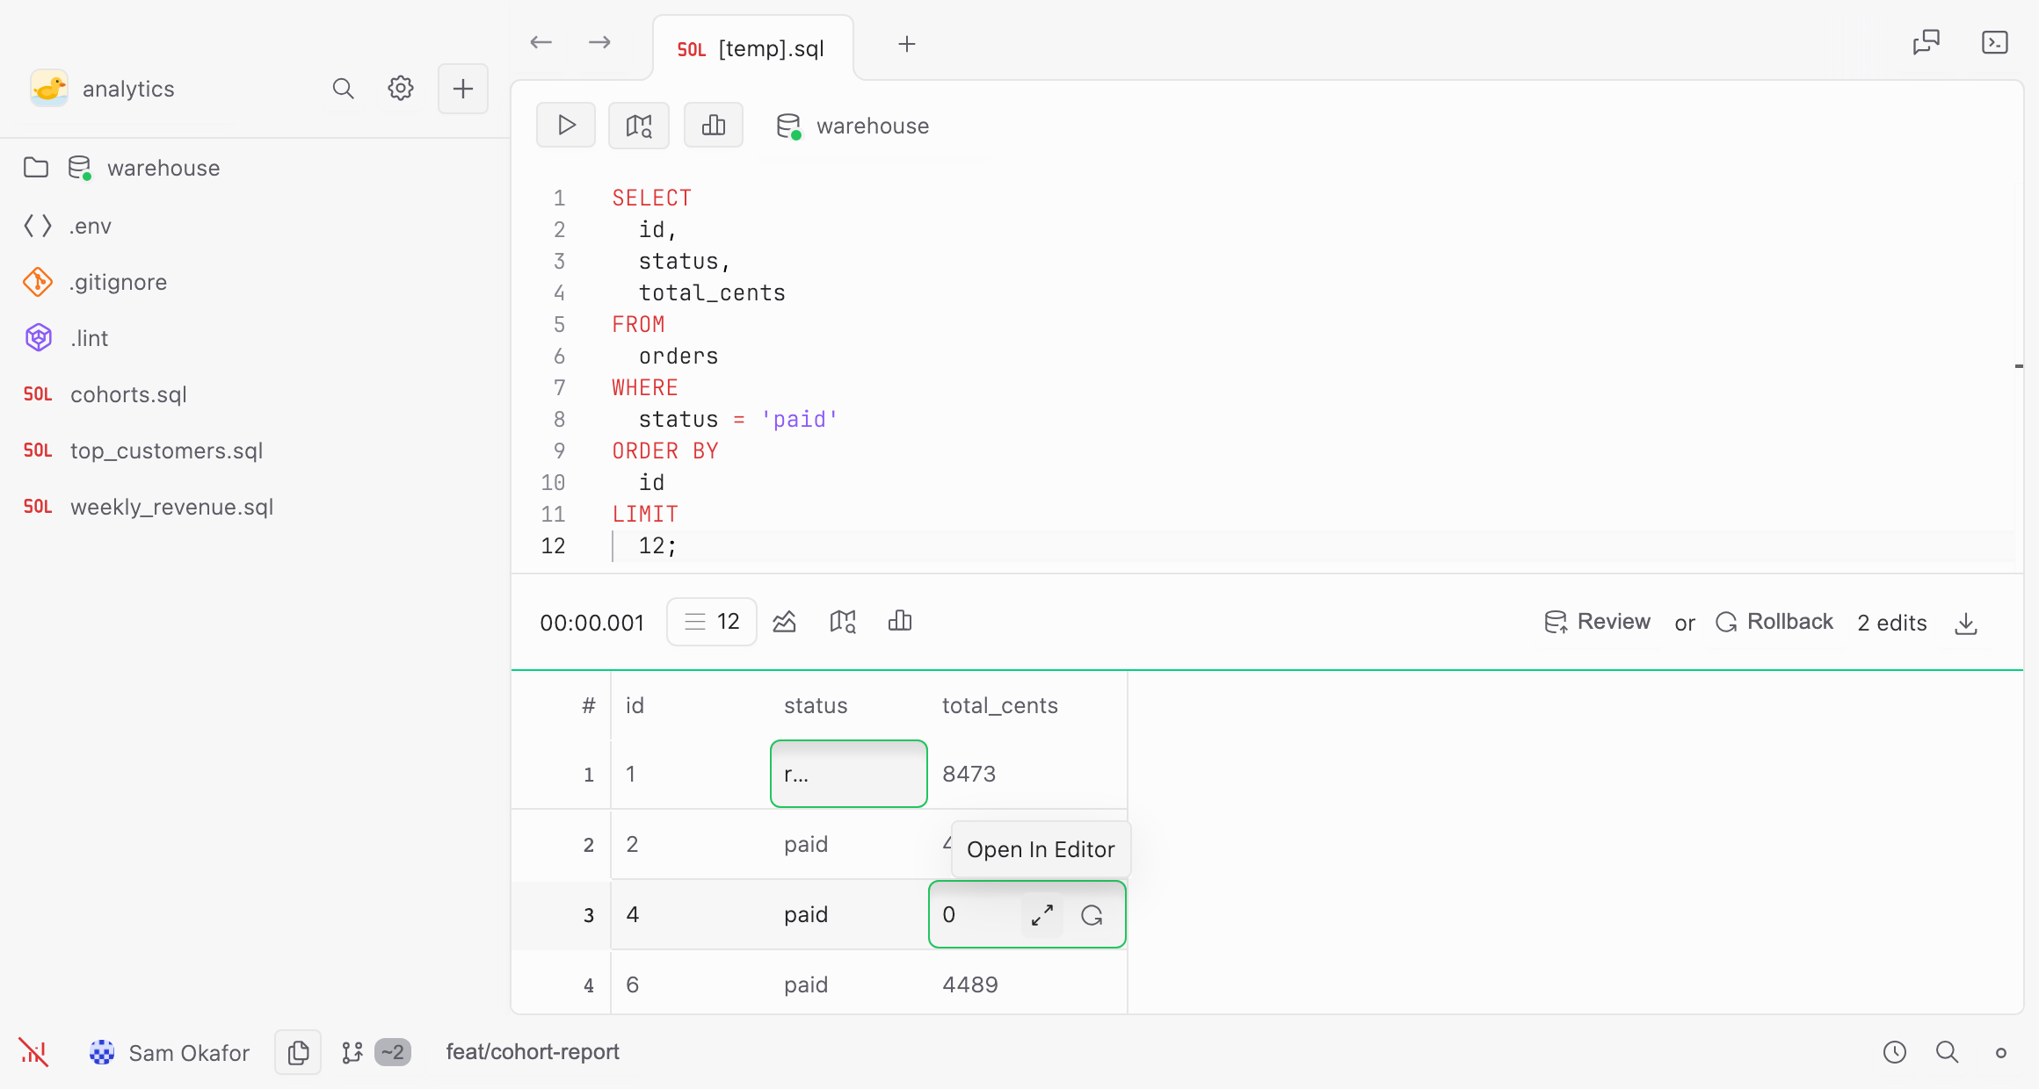This screenshot has height=1089, width=2039.
Task: Download the results with the download icon
Action: coord(1966,624)
